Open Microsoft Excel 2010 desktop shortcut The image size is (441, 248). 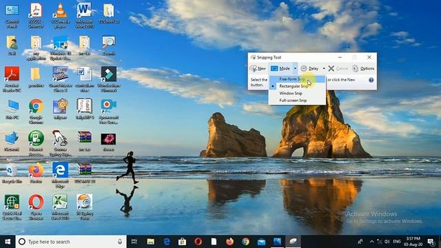tap(60, 207)
